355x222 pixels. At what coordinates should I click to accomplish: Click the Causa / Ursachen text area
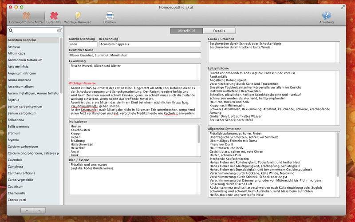[x=274, y=52]
